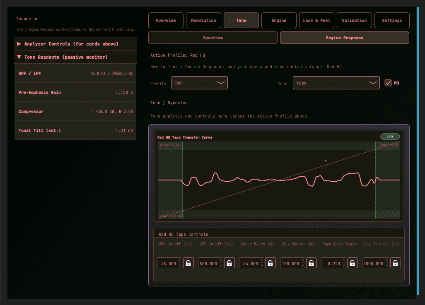Toggle the LIVE indicator on the transfer curve

(389, 137)
